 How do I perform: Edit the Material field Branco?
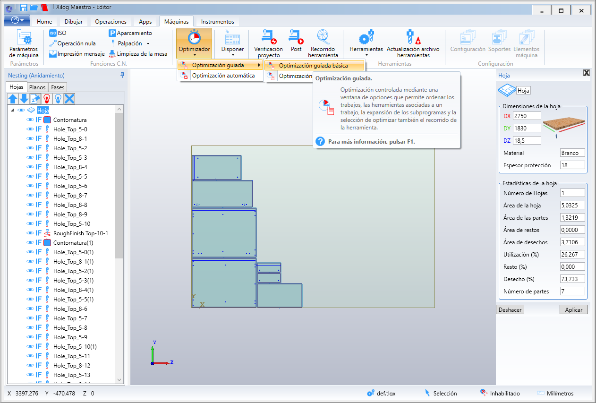coord(572,153)
